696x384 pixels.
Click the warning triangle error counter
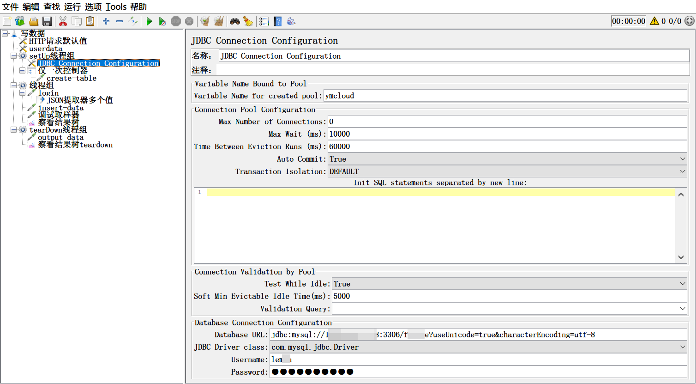[x=654, y=21]
